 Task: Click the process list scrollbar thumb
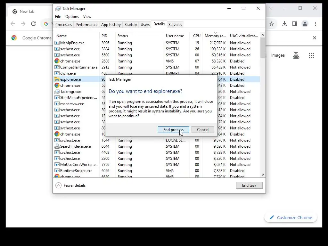click(x=263, y=48)
